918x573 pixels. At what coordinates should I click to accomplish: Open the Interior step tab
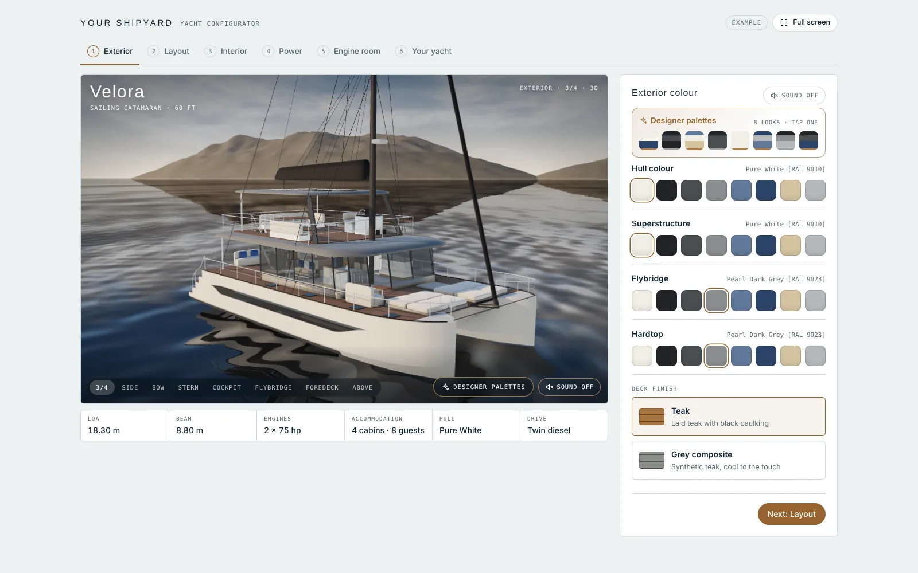pos(226,51)
